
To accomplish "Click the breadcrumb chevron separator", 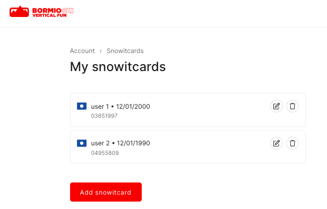I will [x=101, y=51].
